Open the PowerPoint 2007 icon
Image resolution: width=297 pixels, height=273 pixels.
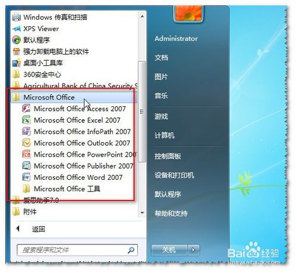click(26, 154)
